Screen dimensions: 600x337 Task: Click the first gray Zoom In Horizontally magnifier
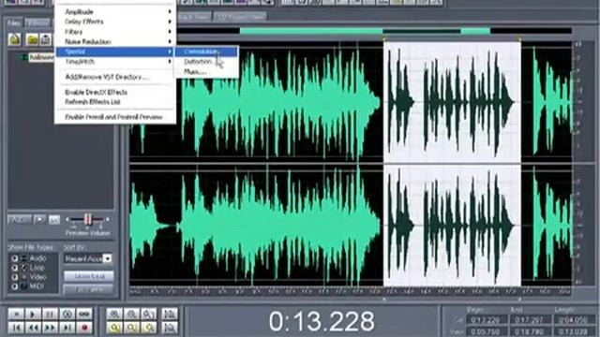pyautogui.click(x=114, y=315)
